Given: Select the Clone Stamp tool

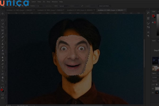Looking at the screenshot, I should (x=2, y=44).
